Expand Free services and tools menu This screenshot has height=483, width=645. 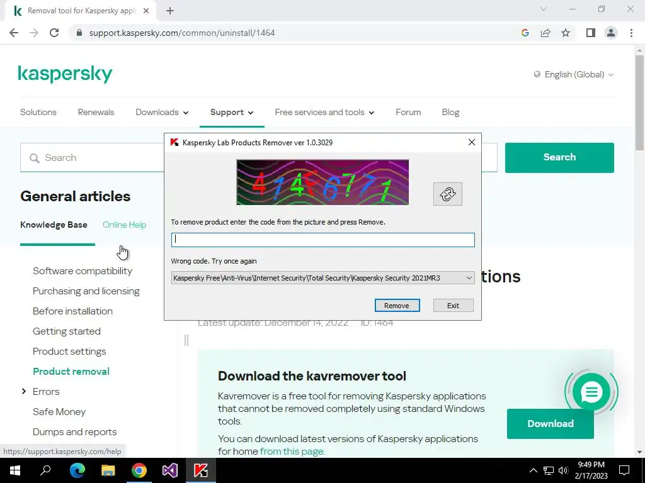pos(324,112)
